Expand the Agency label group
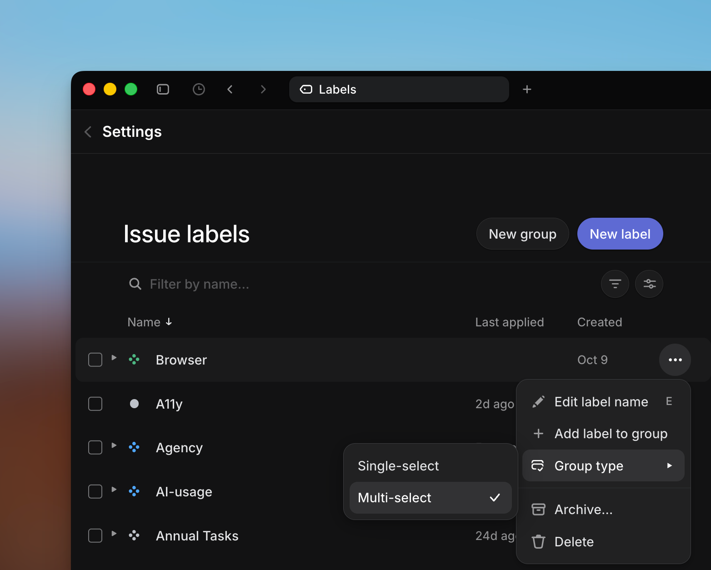Screen dimensions: 711x570 click(x=114, y=445)
